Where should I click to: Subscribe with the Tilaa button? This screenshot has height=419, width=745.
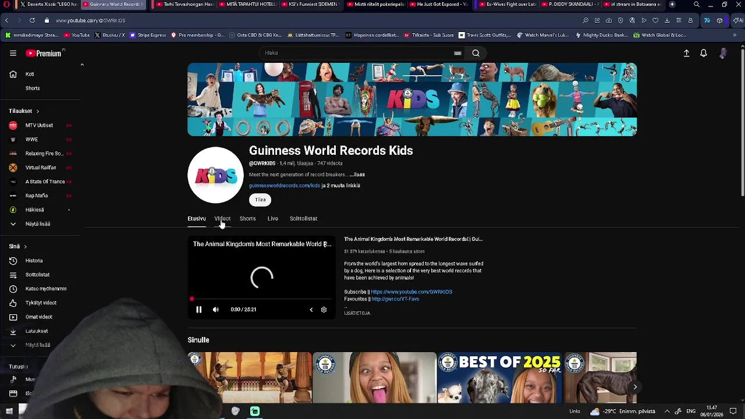pyautogui.click(x=260, y=200)
